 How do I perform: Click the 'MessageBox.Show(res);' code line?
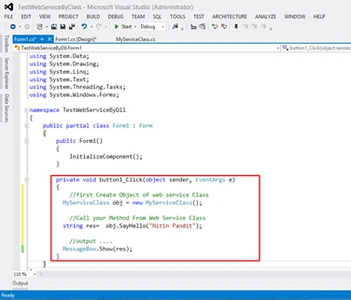97,249
